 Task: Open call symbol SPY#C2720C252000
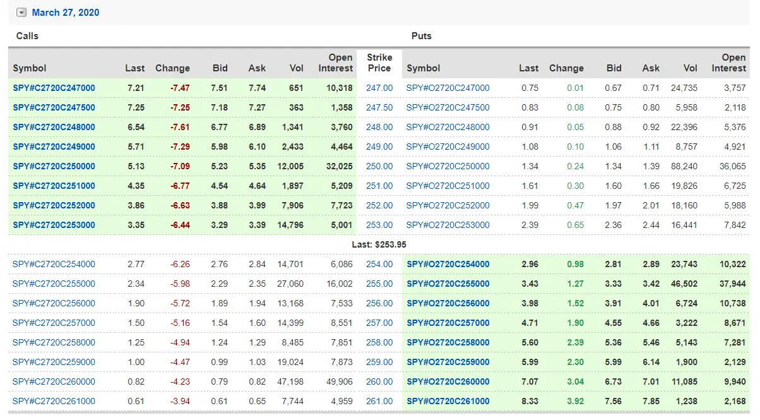[x=54, y=205]
